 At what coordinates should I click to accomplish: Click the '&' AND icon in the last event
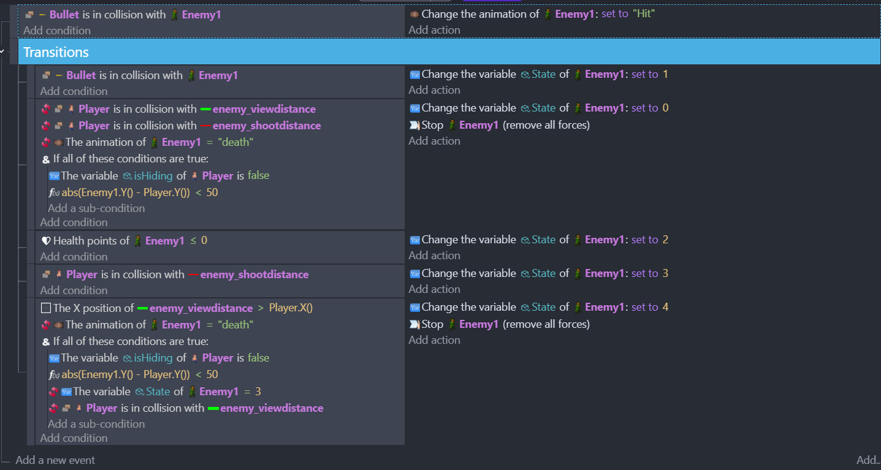click(x=46, y=341)
